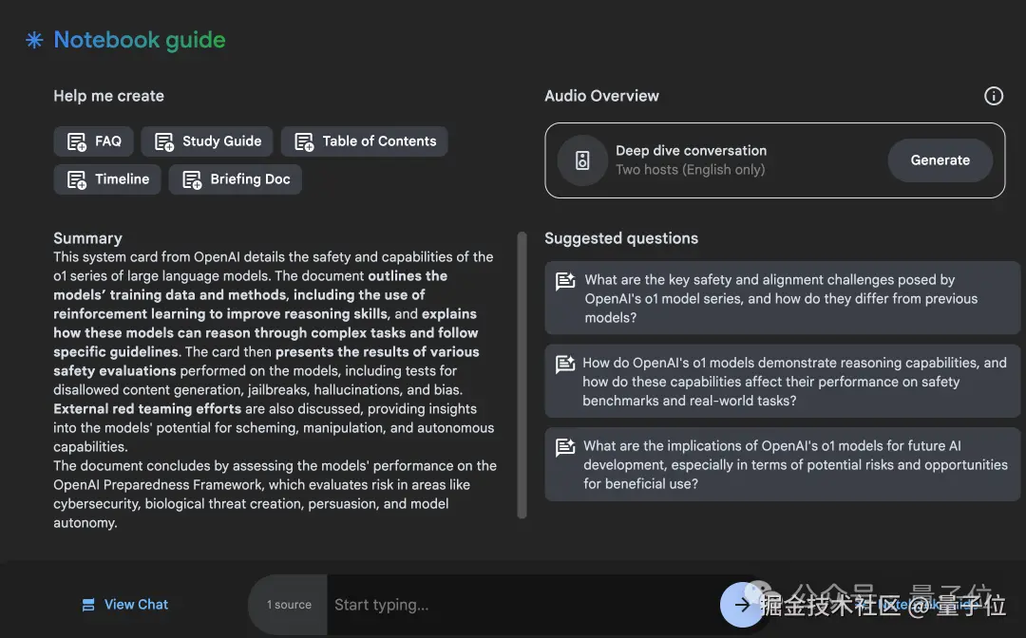Click the Notebook guide heading text

click(x=140, y=41)
